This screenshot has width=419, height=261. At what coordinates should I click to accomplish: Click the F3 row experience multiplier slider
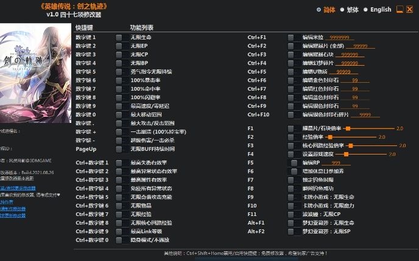(x=371, y=146)
